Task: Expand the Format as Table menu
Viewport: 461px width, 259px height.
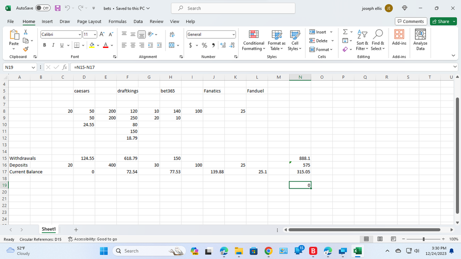Action: (x=276, y=40)
